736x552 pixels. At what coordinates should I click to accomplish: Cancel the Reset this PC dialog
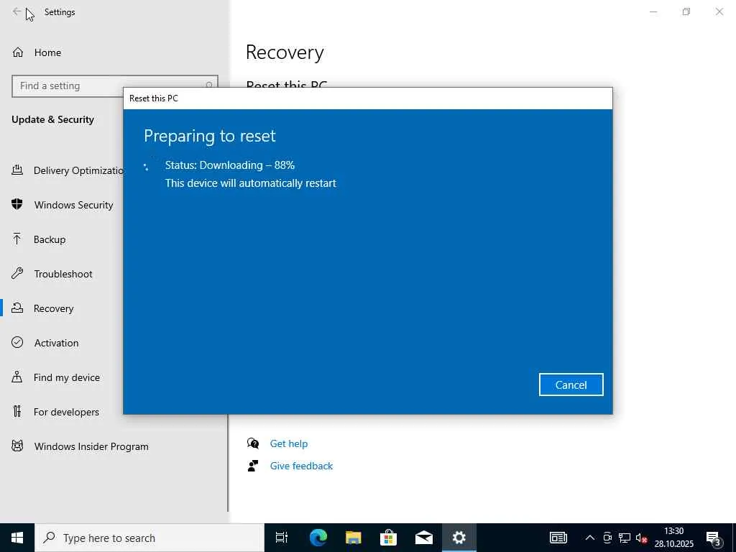(x=571, y=385)
